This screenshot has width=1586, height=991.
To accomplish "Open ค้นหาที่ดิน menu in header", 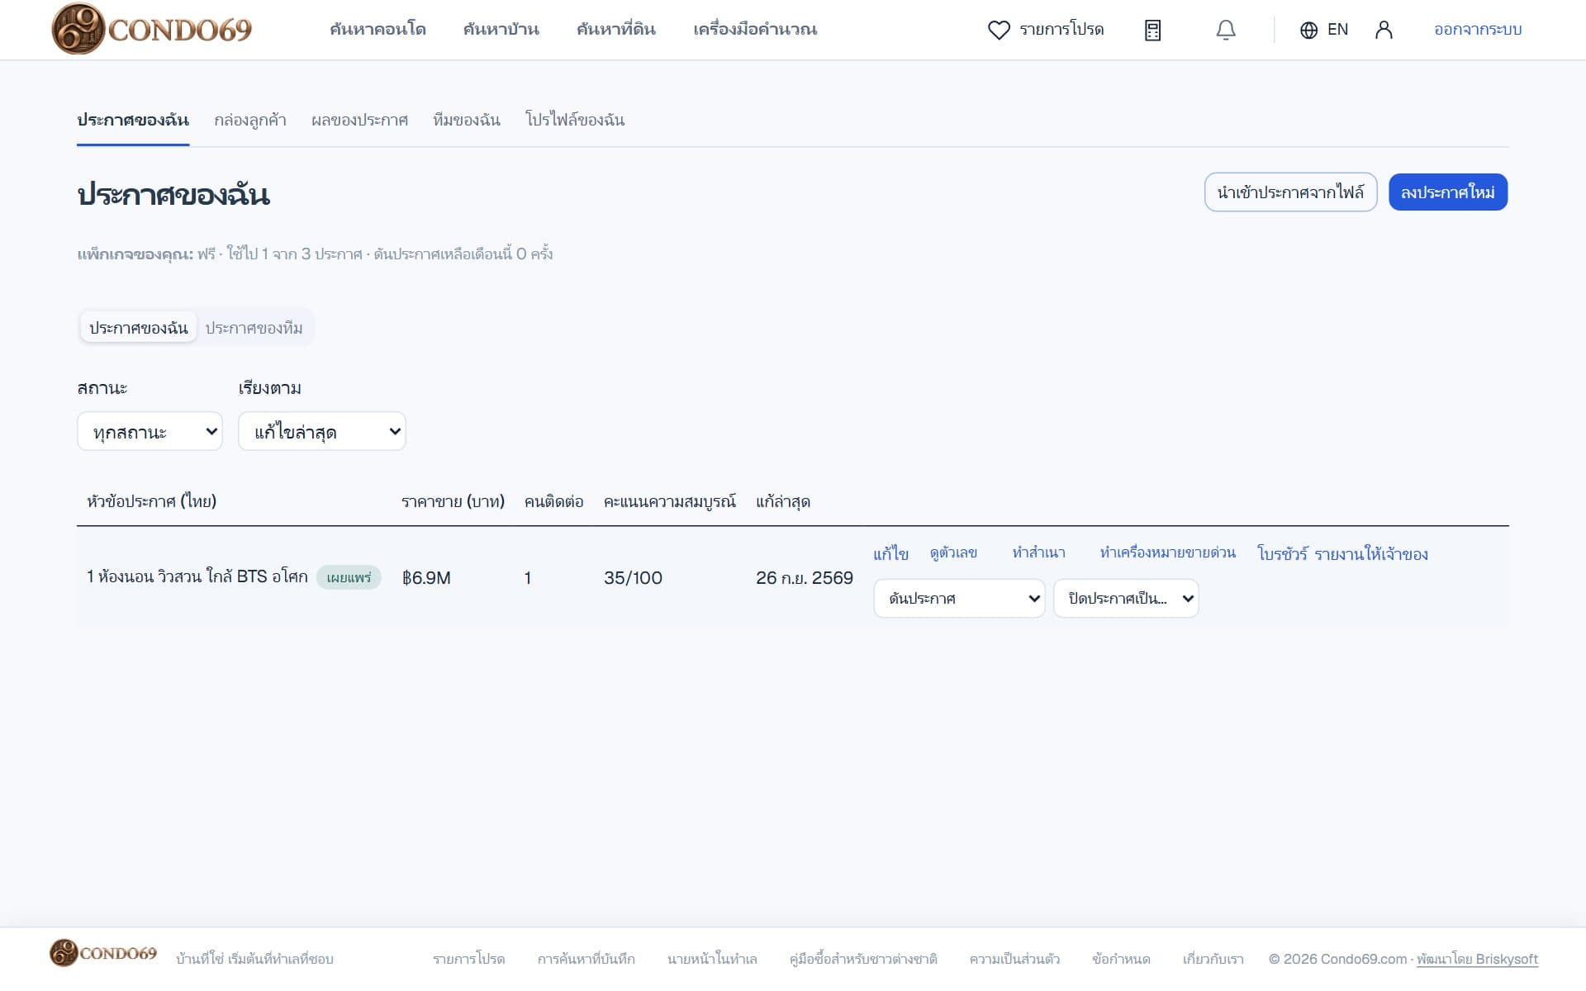I will pyautogui.click(x=616, y=30).
